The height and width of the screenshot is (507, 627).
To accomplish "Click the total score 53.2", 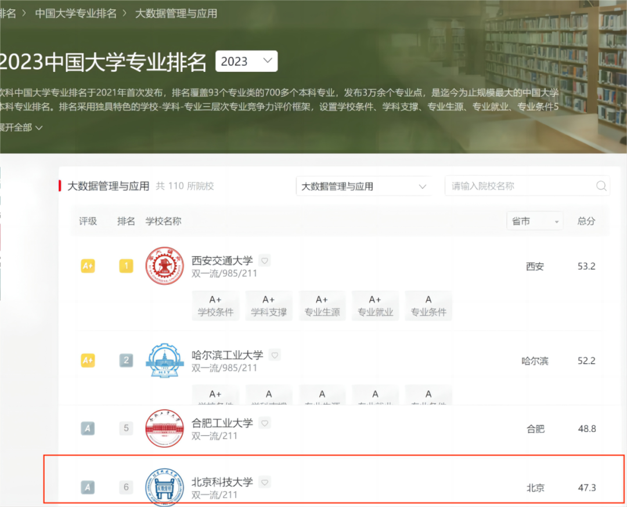I will pos(586,266).
